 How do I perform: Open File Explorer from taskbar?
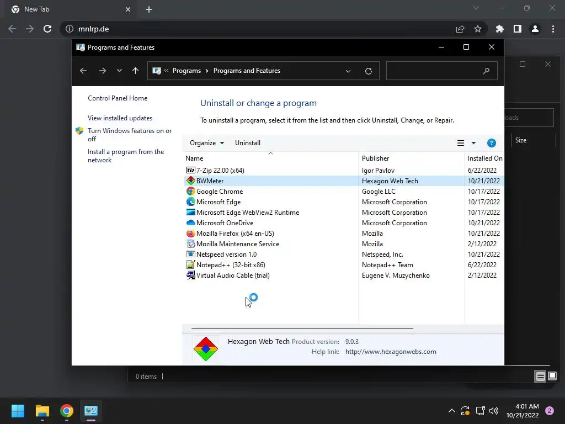click(42, 411)
